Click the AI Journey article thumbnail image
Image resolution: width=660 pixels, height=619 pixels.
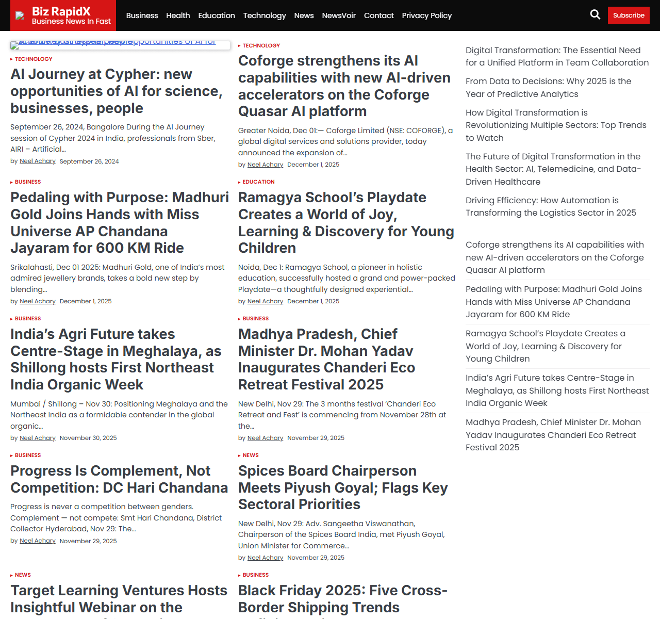coord(120,45)
